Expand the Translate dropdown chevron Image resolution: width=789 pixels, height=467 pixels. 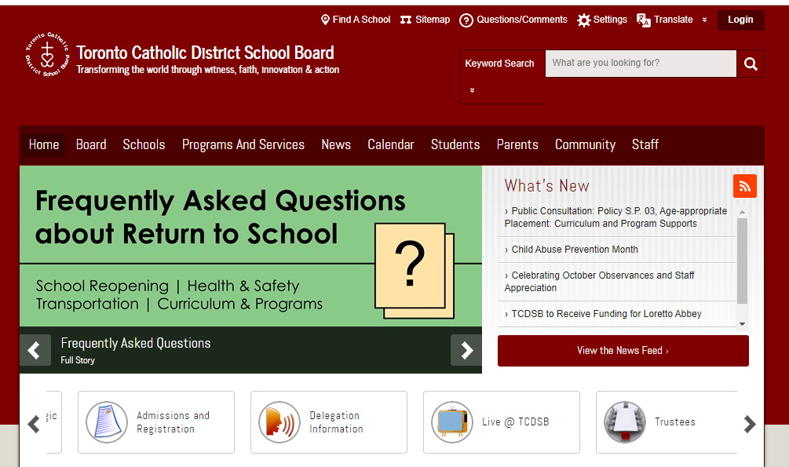704,20
